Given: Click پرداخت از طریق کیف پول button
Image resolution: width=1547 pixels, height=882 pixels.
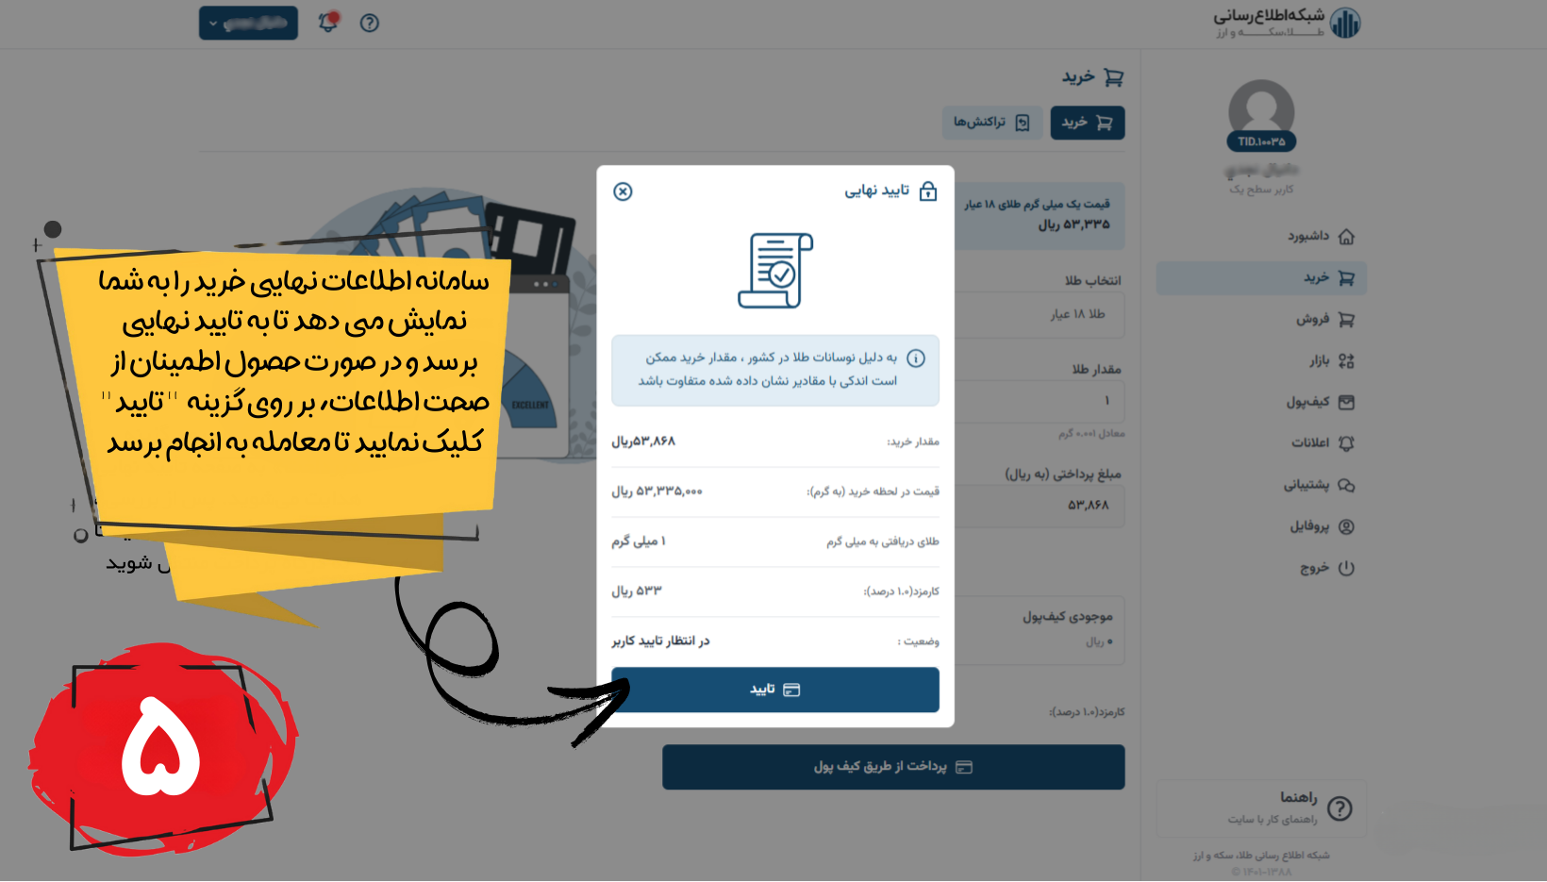Looking at the screenshot, I should click(x=893, y=767).
